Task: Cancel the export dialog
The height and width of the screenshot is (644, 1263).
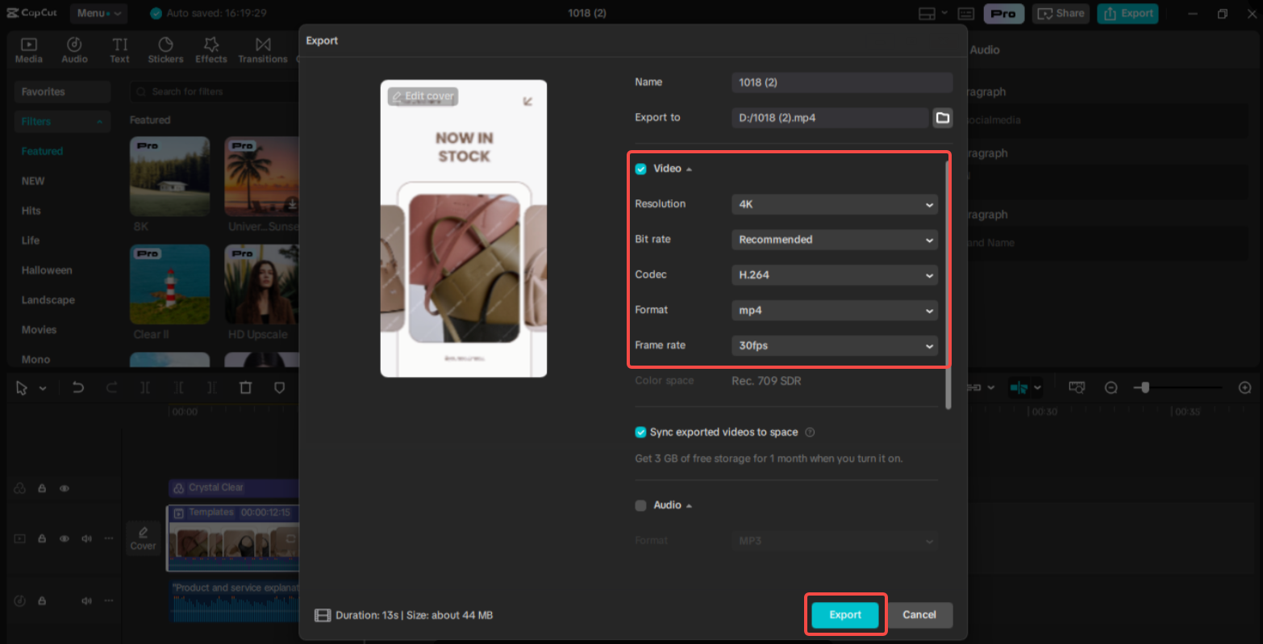Action: tap(919, 614)
